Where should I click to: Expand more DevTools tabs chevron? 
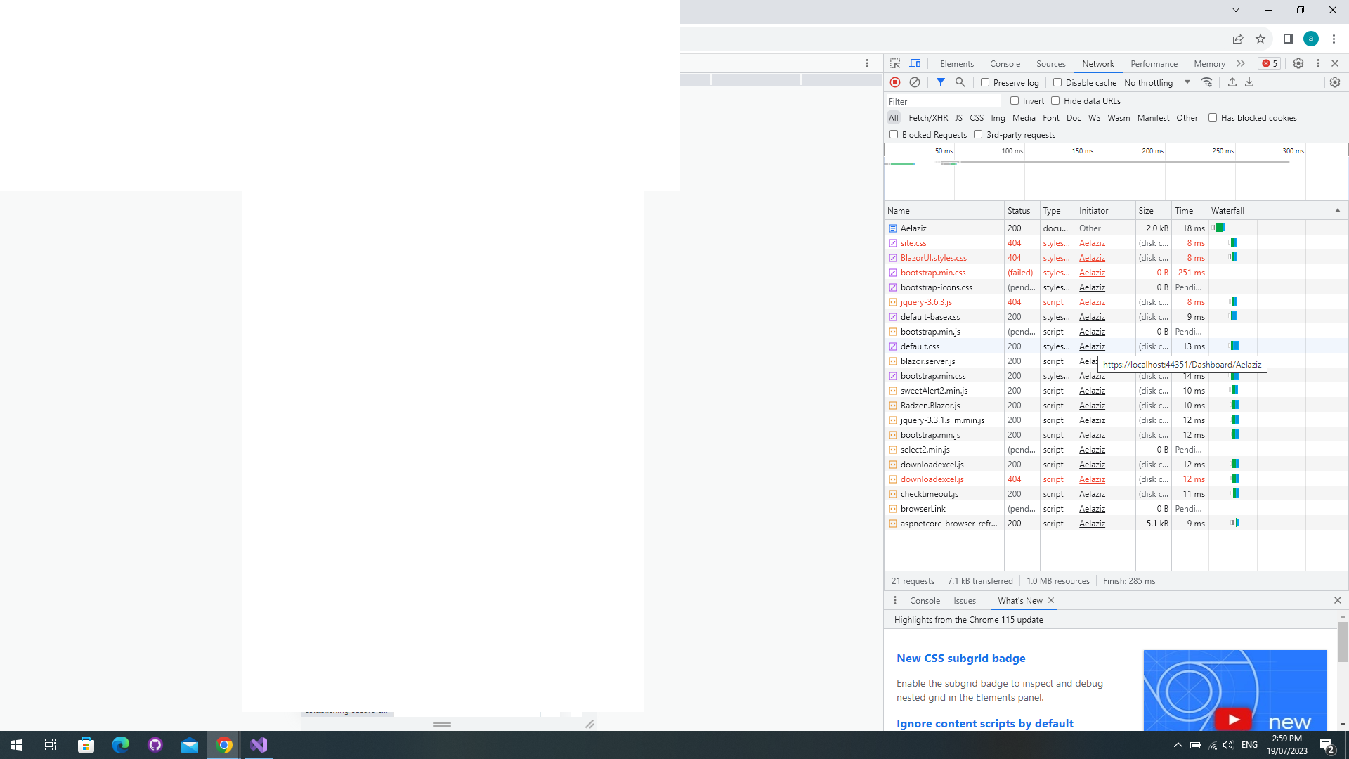point(1241,63)
